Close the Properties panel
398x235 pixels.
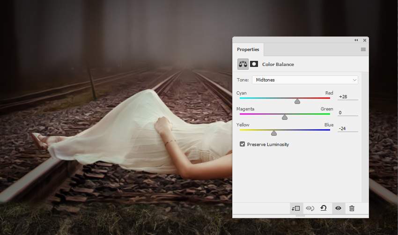(x=364, y=40)
